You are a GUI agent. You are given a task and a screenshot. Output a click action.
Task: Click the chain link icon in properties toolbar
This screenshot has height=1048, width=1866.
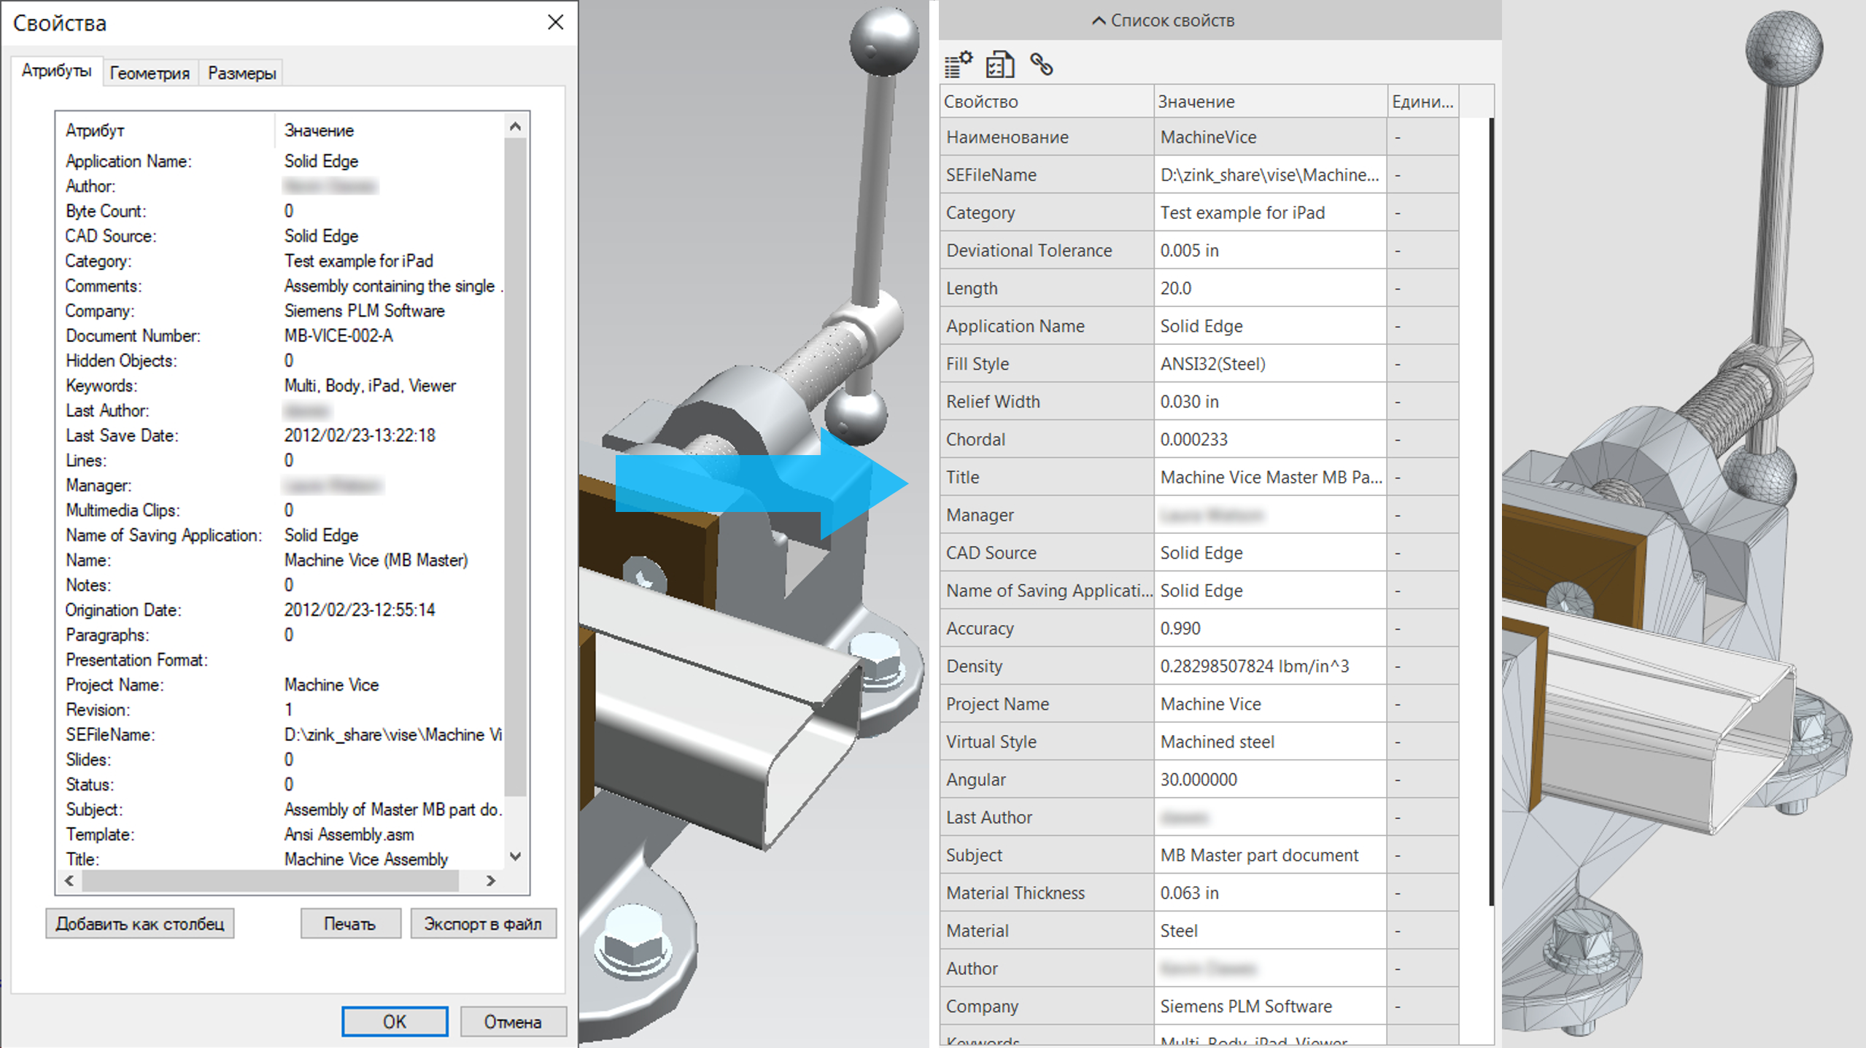coord(1042,64)
